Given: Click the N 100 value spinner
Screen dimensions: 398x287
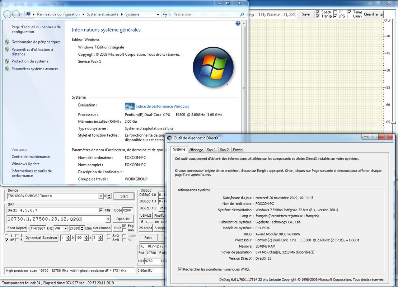Looking at the screenshot, I should point(86,238).
